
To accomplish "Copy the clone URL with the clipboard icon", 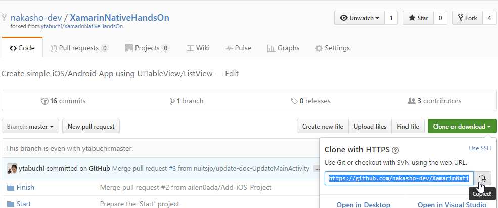I will pos(482,179).
